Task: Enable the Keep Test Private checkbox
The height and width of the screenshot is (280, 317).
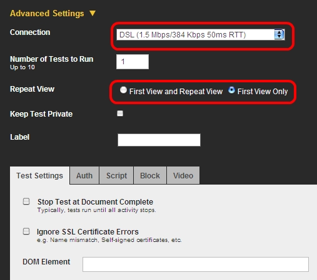Action: click(120, 113)
